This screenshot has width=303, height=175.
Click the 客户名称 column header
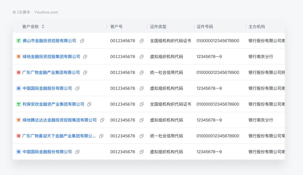[30, 27]
